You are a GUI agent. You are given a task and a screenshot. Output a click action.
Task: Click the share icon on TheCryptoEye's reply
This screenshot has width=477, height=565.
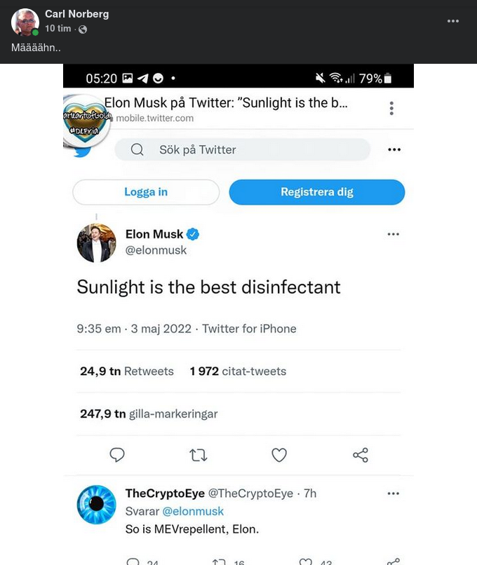[393, 560]
